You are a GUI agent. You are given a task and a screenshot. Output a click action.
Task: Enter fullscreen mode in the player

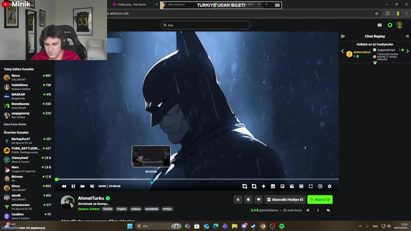310,186
